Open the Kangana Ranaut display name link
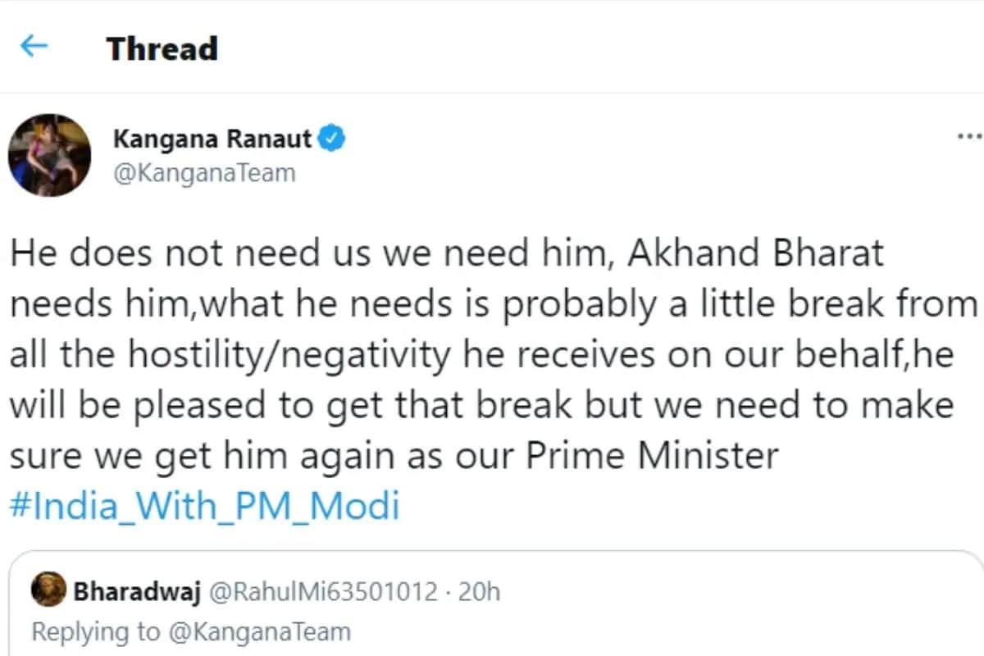 212,139
